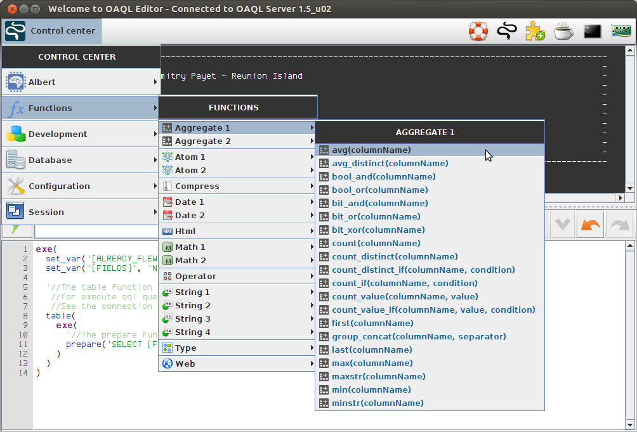The height and width of the screenshot is (432, 637).
Task: Click the Control center button
Action: pyautogui.click(x=51, y=30)
